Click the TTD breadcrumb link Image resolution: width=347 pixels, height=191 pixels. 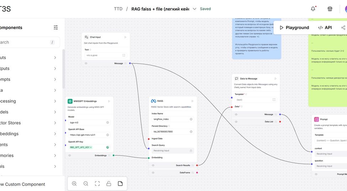click(x=118, y=9)
